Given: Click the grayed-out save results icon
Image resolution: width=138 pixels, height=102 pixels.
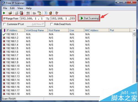Looking at the screenshot, I should click(x=17, y=13).
